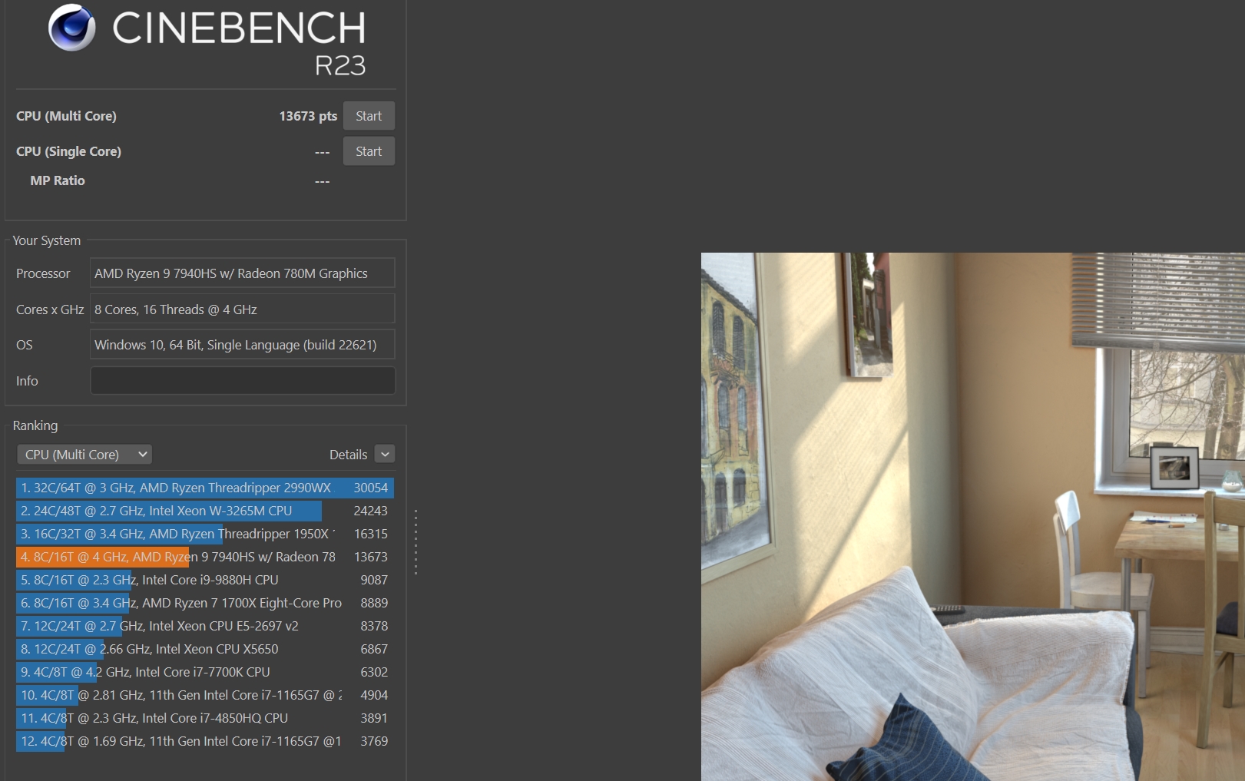Select the highlighted Ryzen 9 7940HS result

204,557
